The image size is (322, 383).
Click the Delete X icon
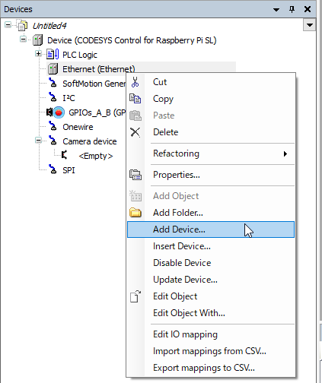coord(135,132)
